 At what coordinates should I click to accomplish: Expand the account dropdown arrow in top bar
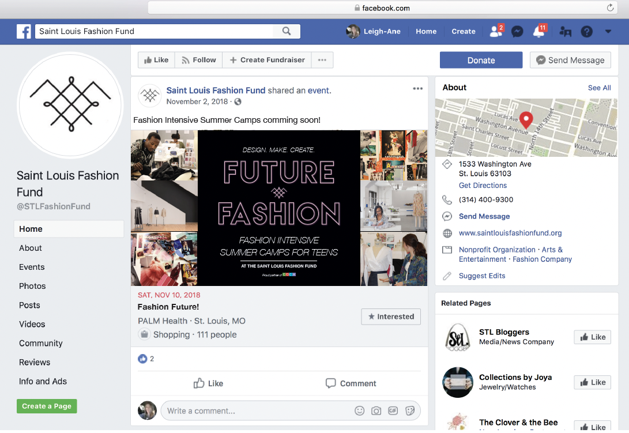[x=608, y=31]
